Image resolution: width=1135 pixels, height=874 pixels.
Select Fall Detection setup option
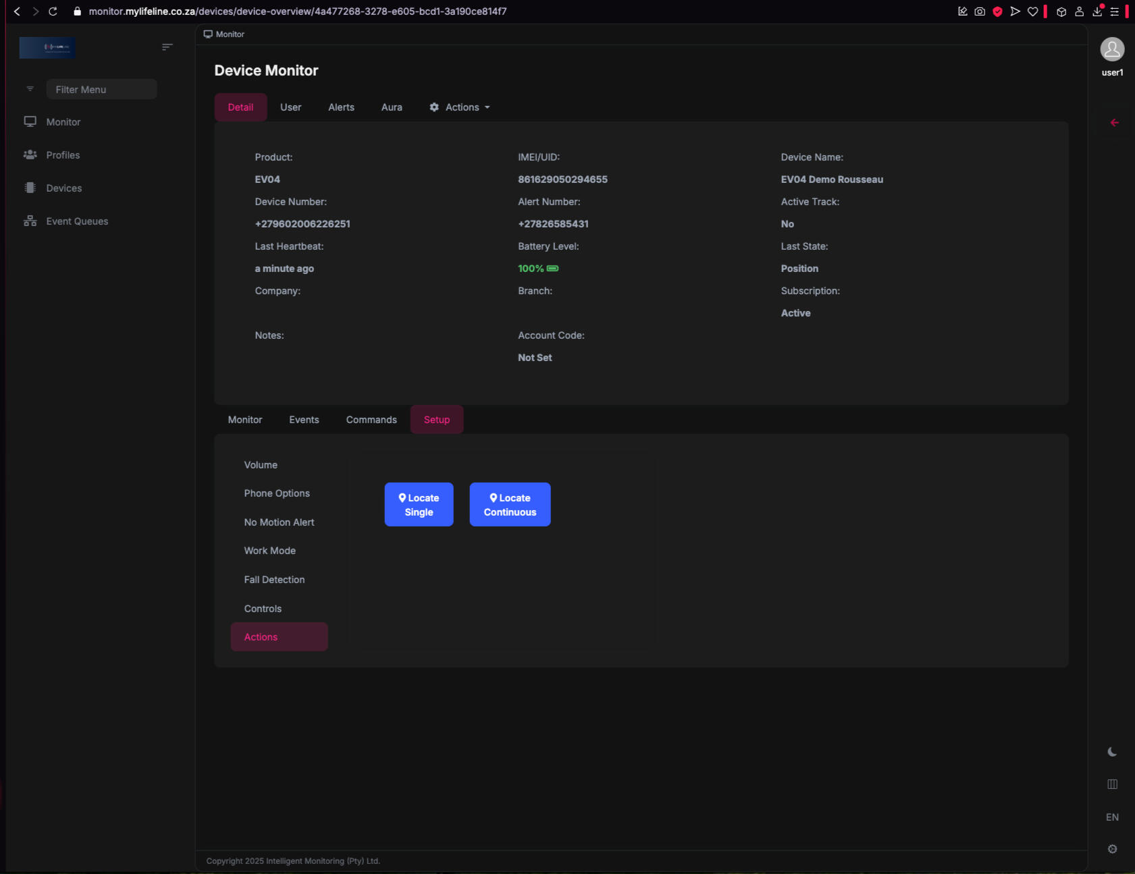coord(274,580)
